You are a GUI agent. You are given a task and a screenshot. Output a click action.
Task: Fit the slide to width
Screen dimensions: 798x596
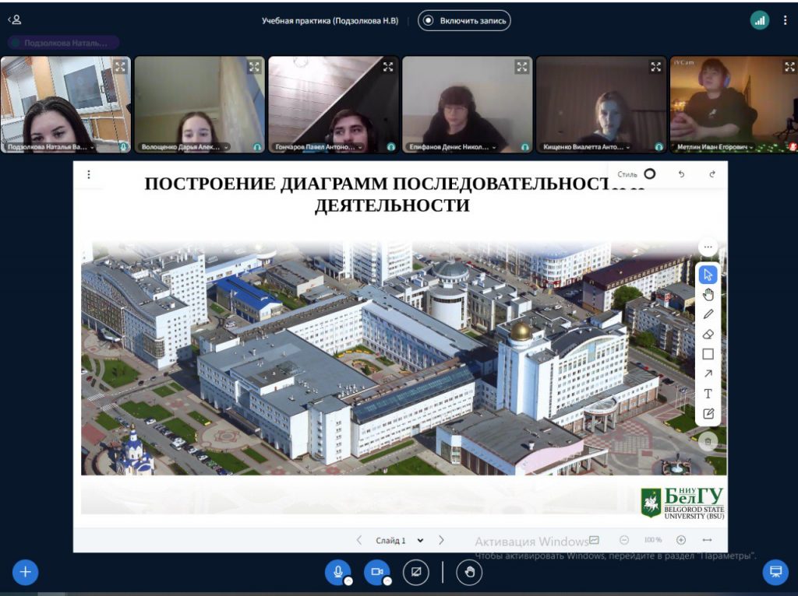pyautogui.click(x=707, y=540)
